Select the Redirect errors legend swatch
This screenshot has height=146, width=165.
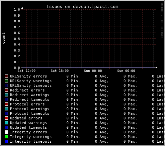pyautogui.click(x=6, y=90)
